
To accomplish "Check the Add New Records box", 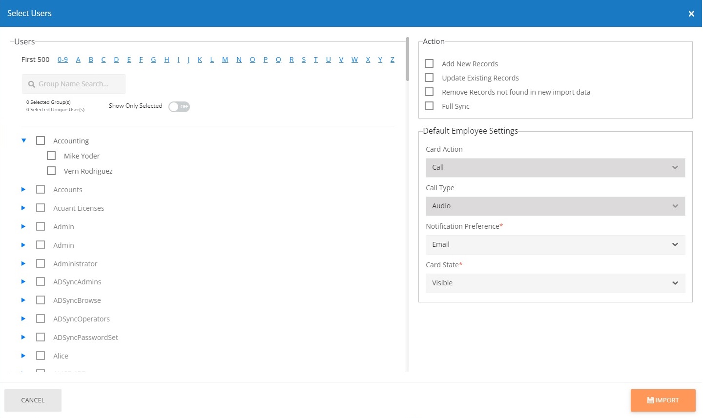I will pos(429,64).
